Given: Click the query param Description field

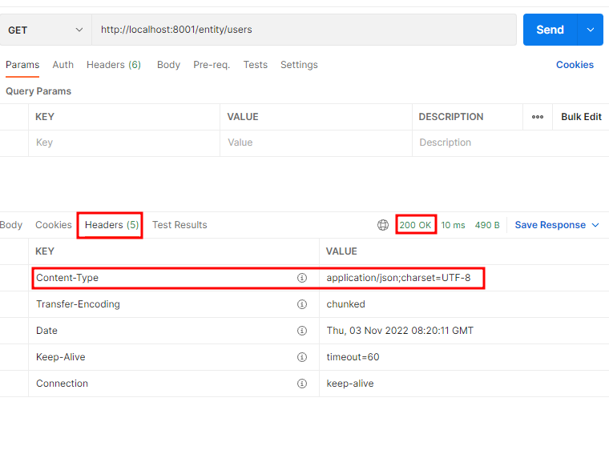Looking at the screenshot, I should tap(510, 143).
